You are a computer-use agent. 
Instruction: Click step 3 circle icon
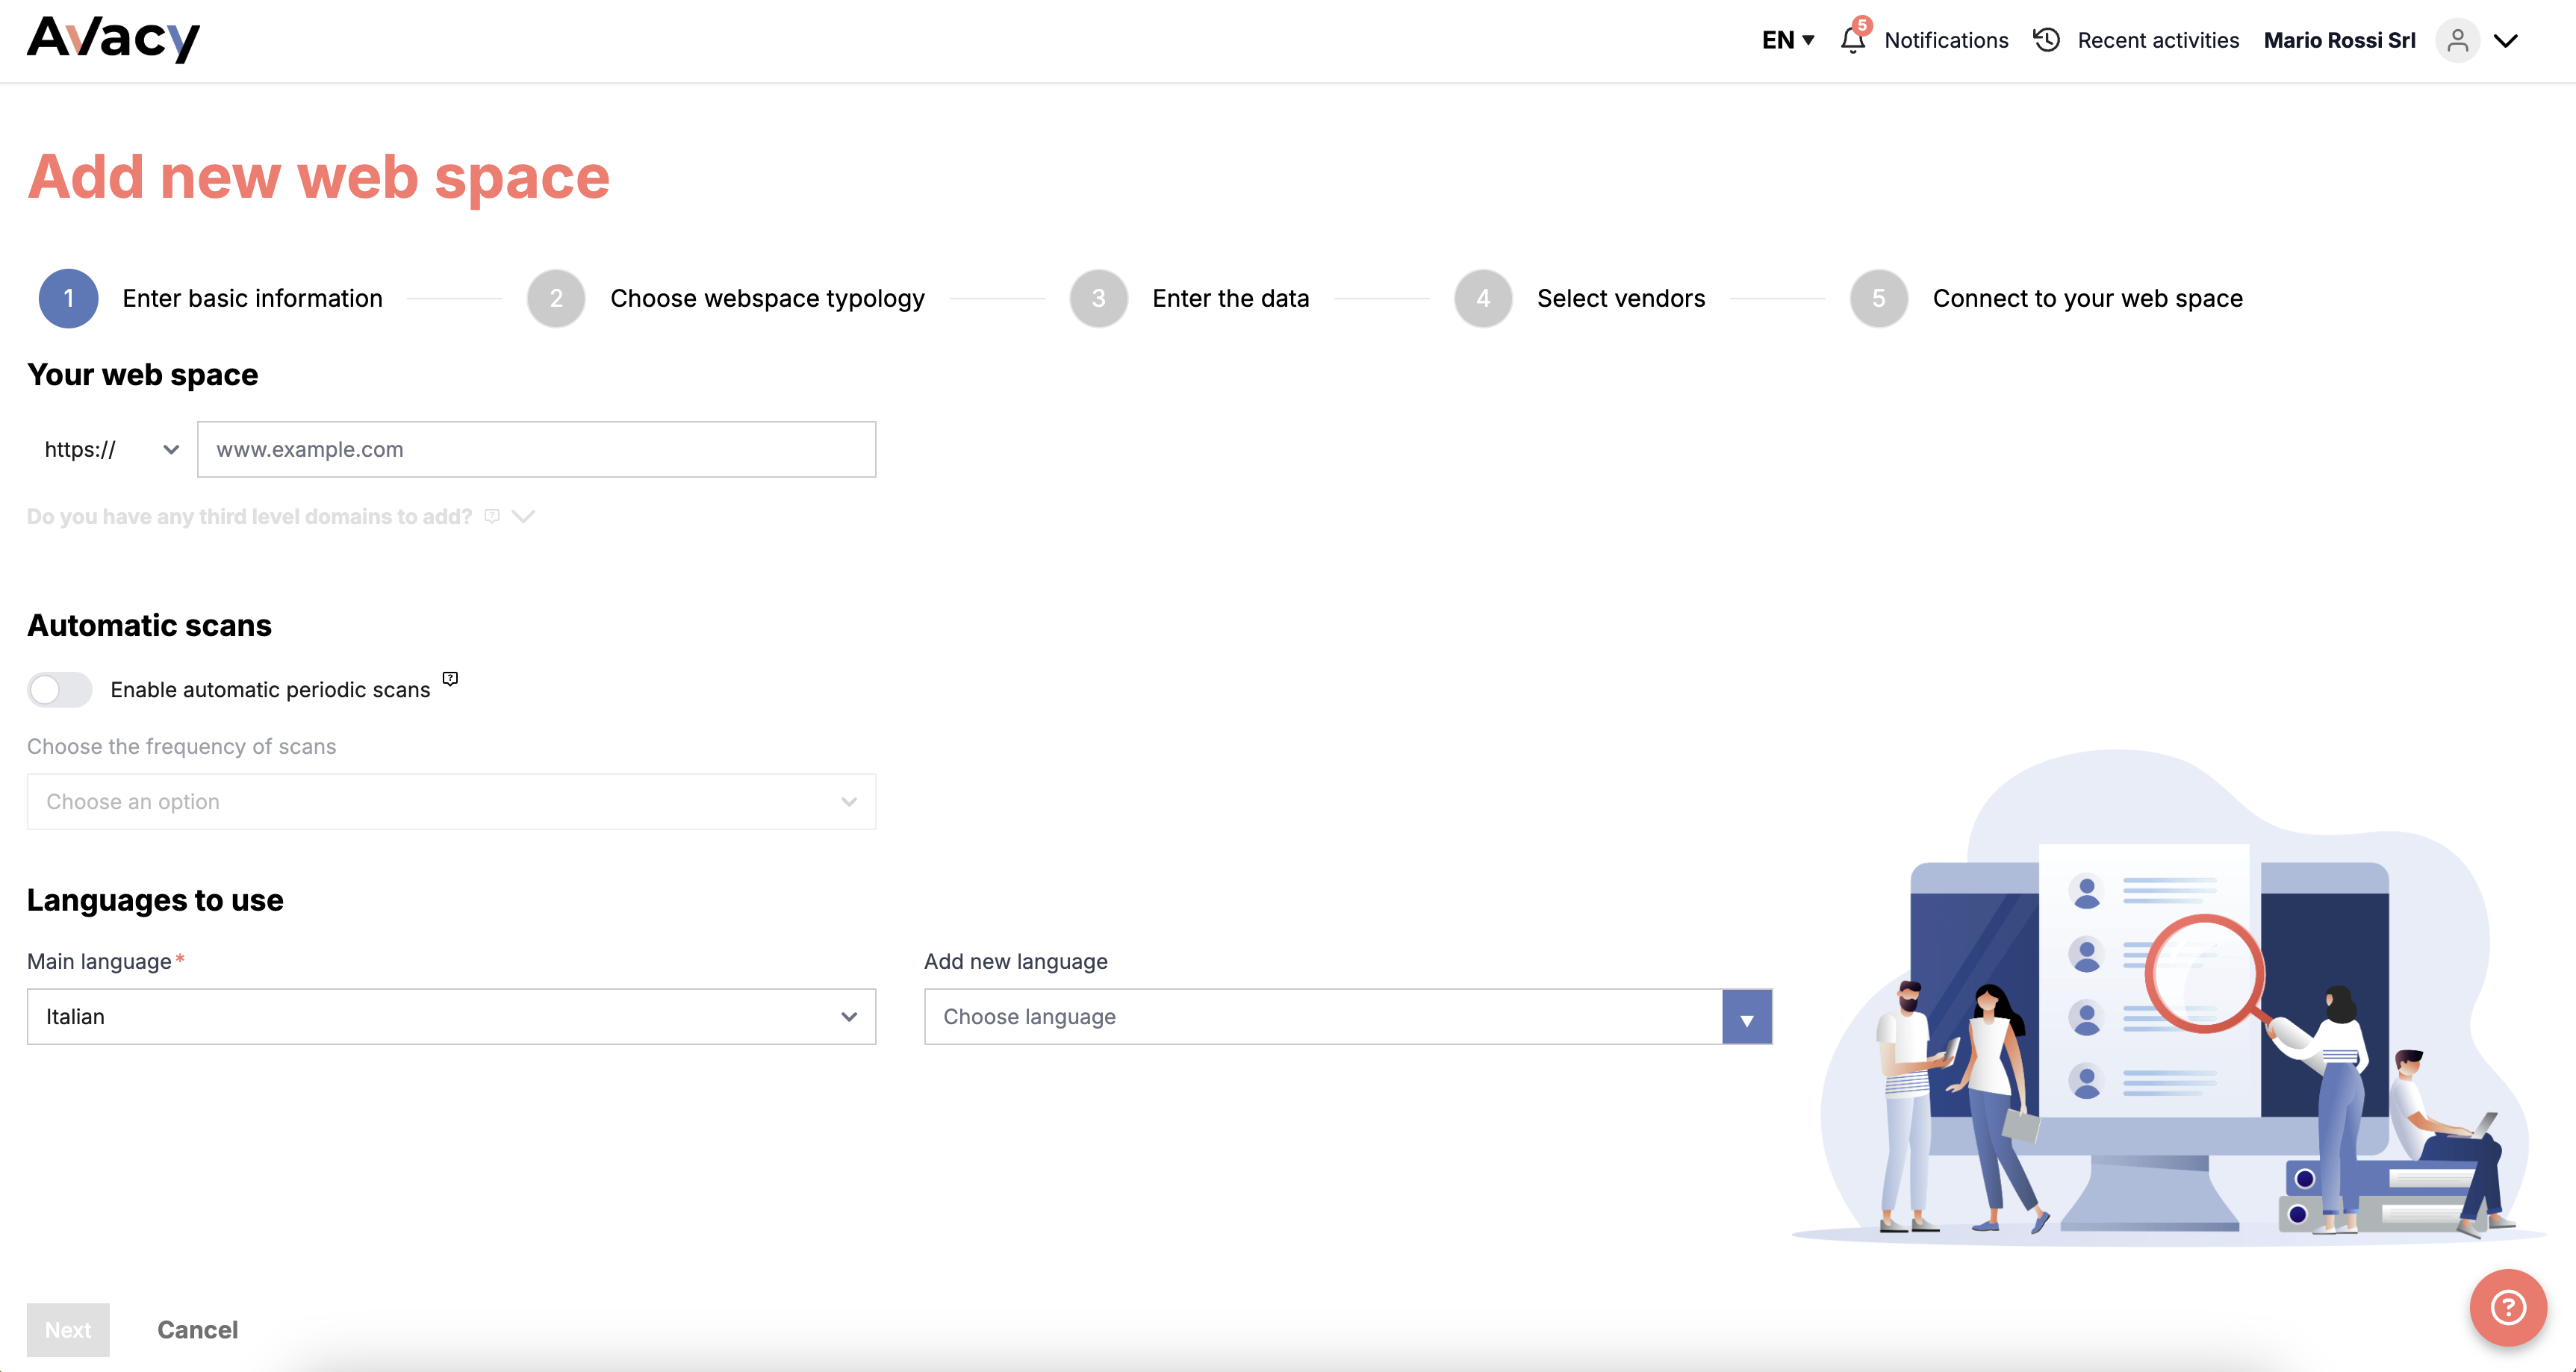coord(1098,298)
